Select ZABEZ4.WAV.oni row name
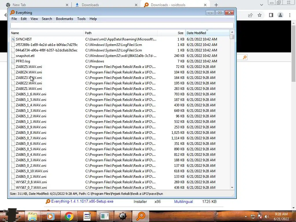296x222 pixels. [29, 72]
